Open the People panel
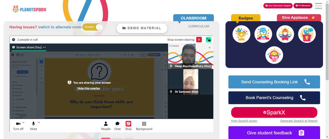Image resolution: width=329 pixels, height=139 pixels. tap(106, 126)
